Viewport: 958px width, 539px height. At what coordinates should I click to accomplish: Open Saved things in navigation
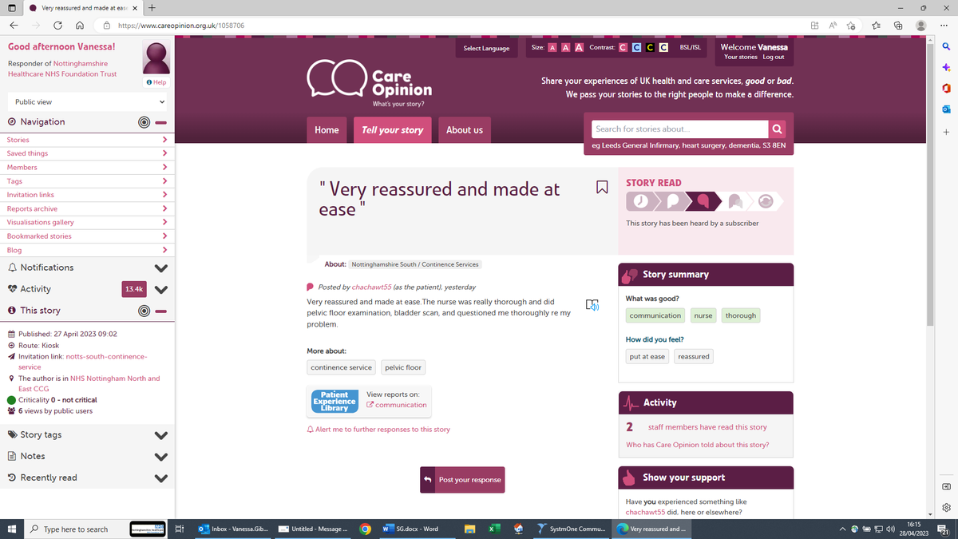click(87, 153)
